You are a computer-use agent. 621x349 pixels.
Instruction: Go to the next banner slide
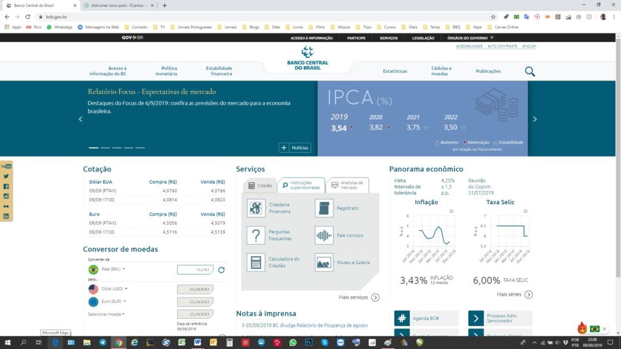(535, 119)
